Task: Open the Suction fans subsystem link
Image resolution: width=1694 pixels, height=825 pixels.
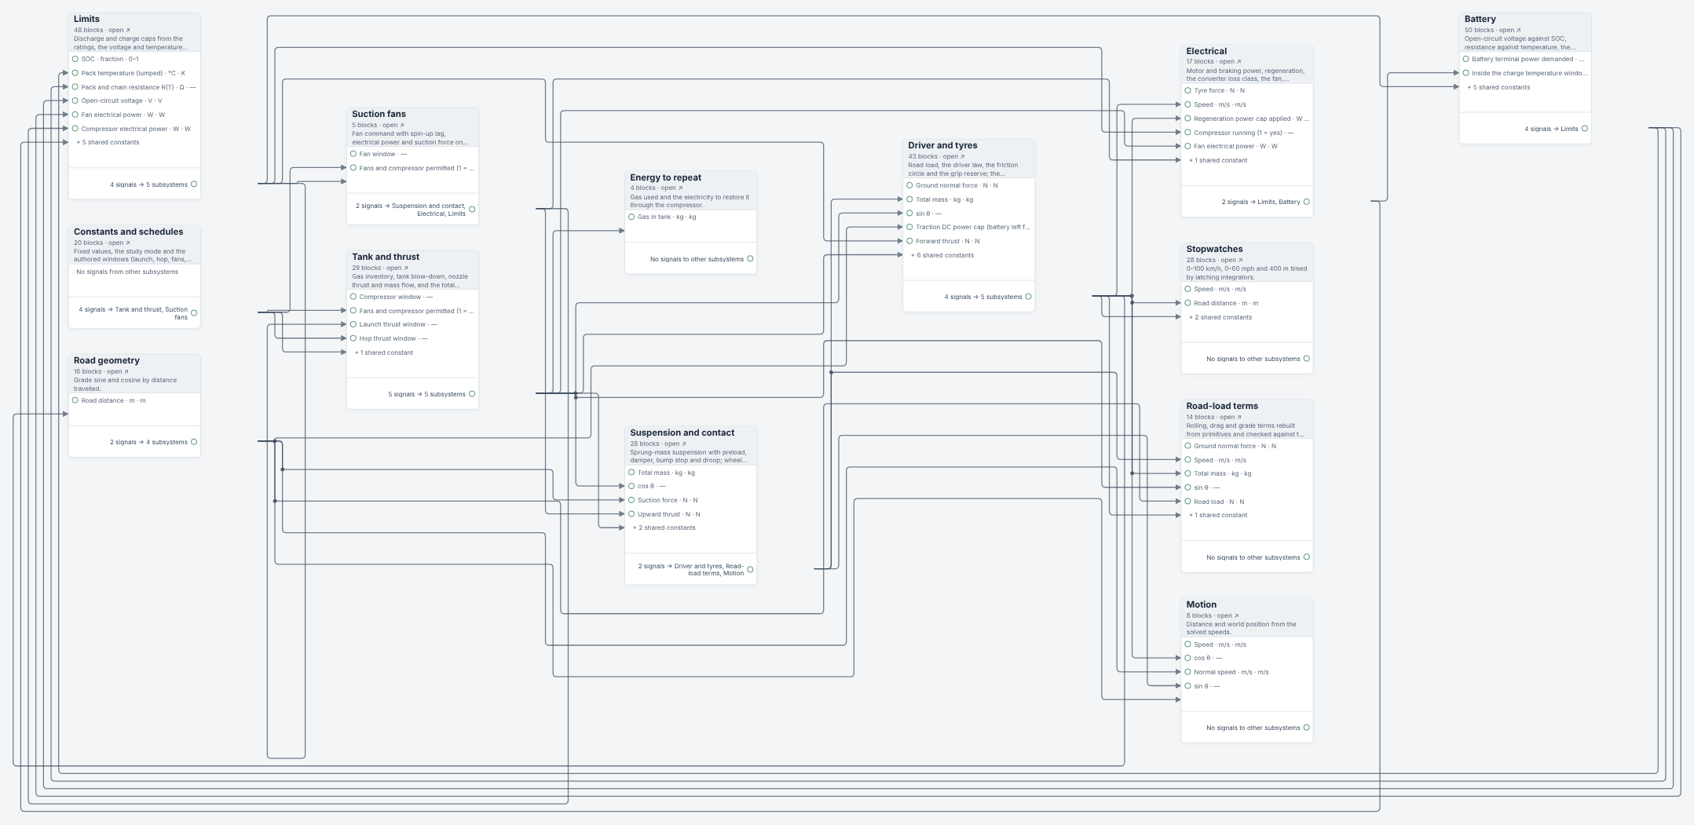Action: [393, 125]
